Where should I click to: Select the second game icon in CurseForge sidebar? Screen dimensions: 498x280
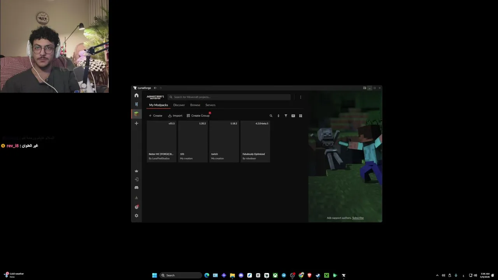click(x=136, y=104)
